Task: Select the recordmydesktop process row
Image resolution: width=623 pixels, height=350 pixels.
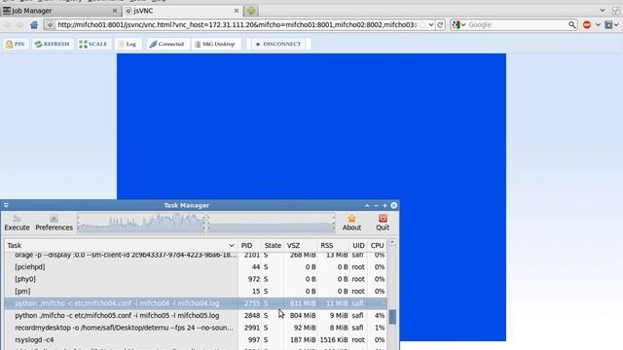Action: [196, 328]
